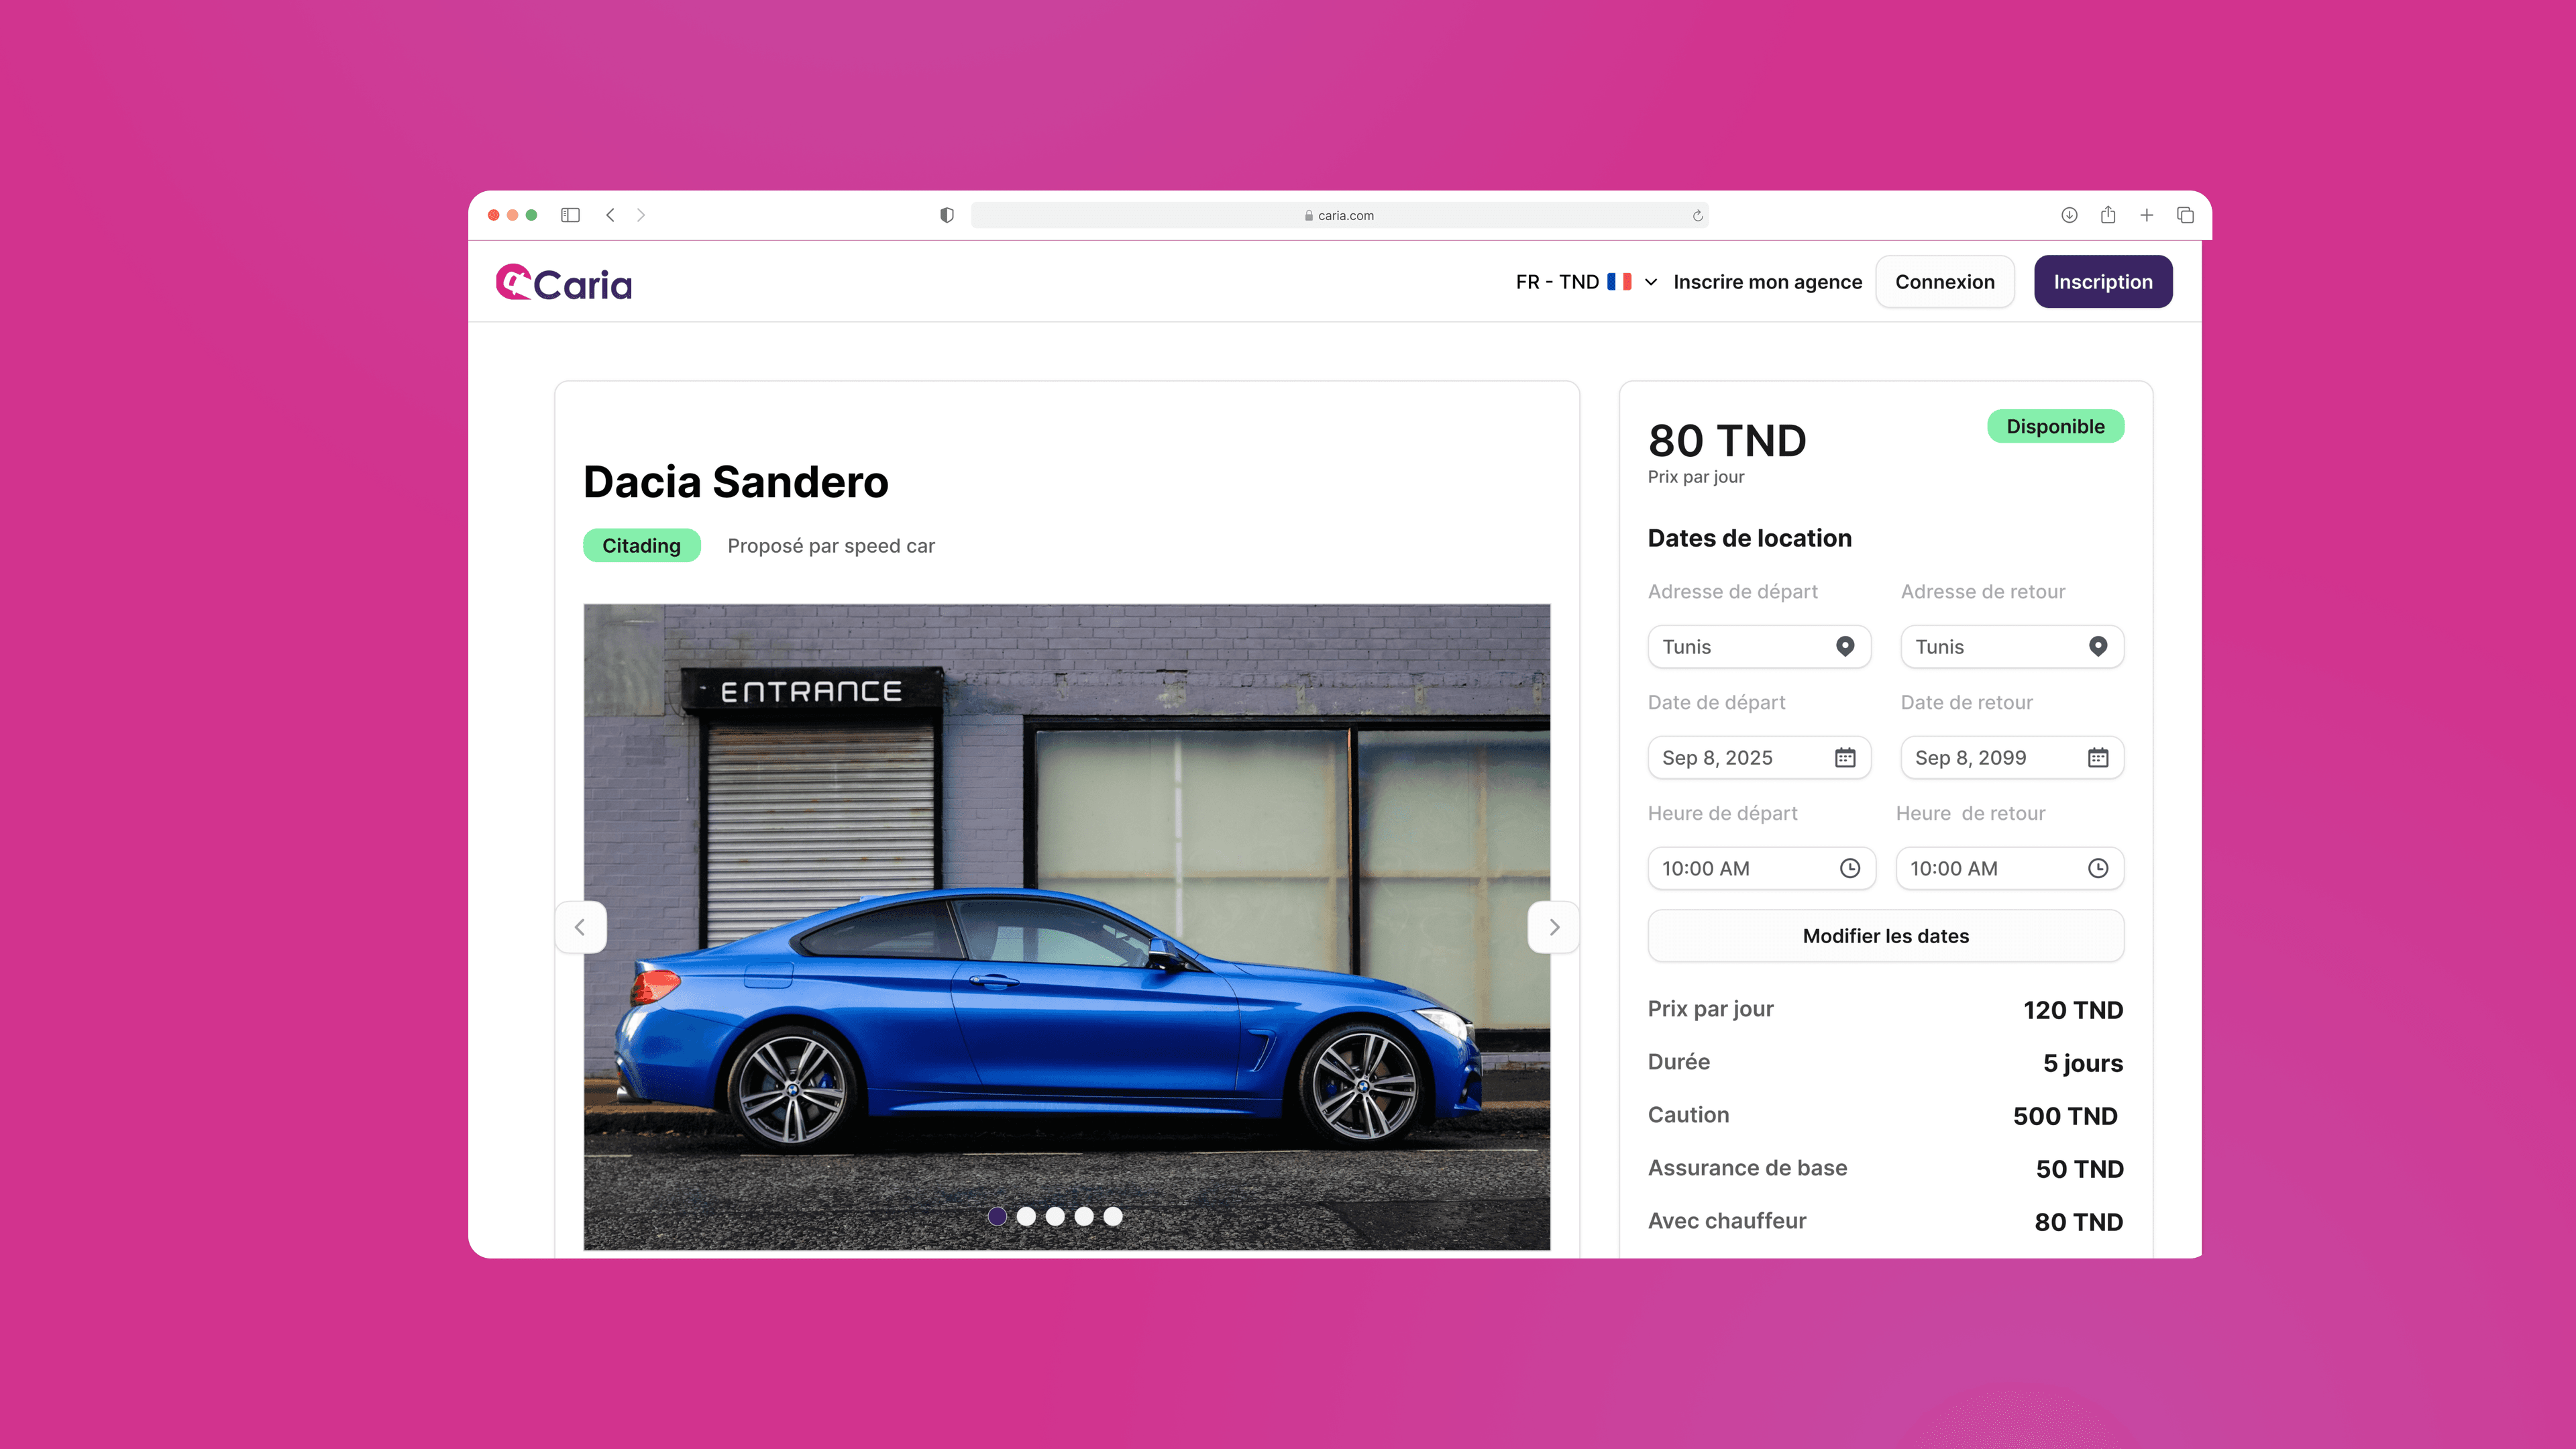Open the browser downloads icon
This screenshot has height=1449, width=2576.
tap(2069, 215)
